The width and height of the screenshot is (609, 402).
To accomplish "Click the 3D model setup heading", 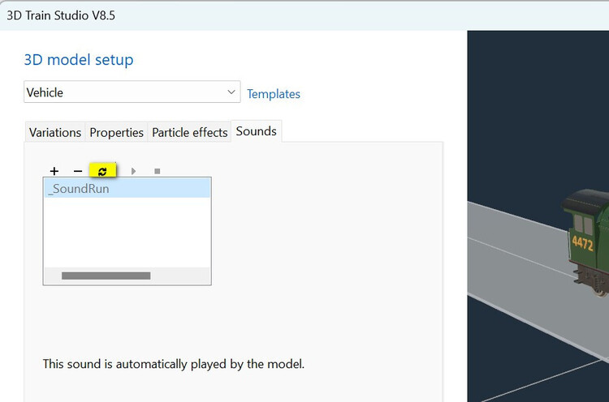I will click(79, 60).
